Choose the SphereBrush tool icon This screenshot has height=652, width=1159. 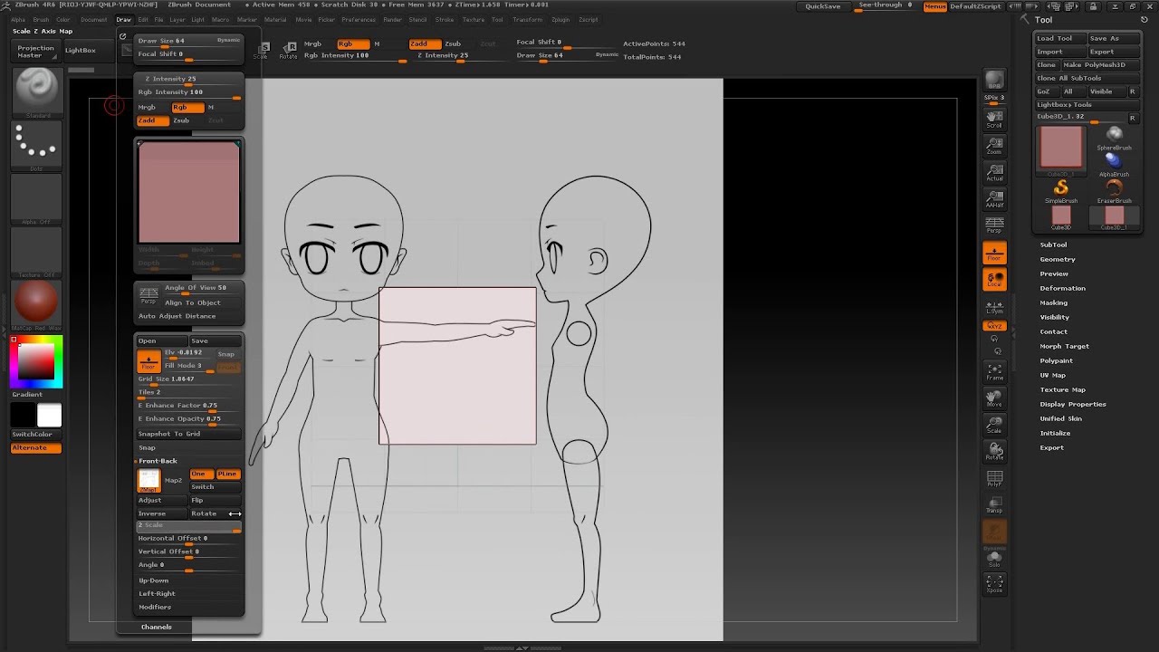[x=1114, y=138]
